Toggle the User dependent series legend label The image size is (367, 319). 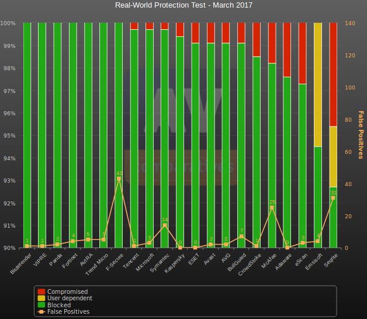(70, 298)
